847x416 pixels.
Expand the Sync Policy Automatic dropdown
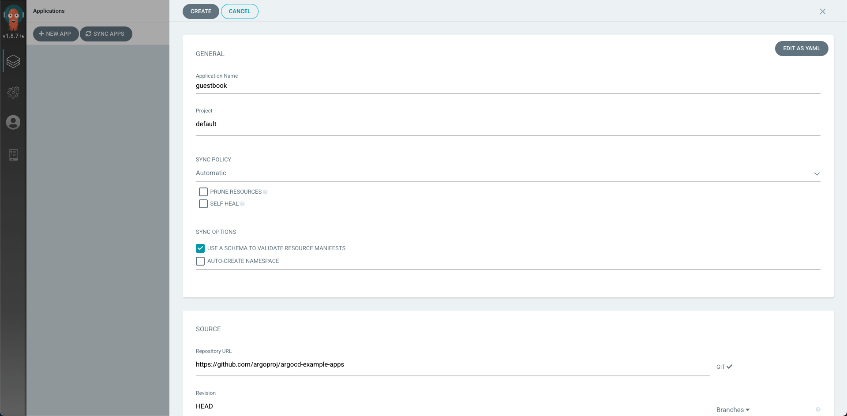(507, 173)
